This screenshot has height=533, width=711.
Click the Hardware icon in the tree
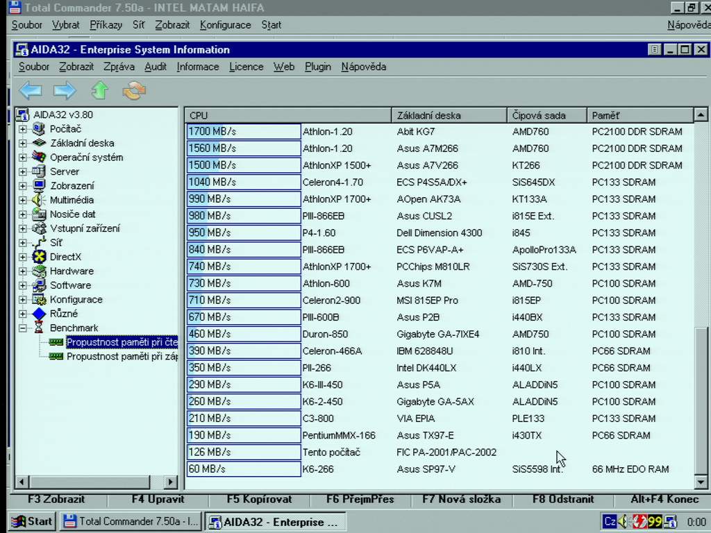coord(39,271)
